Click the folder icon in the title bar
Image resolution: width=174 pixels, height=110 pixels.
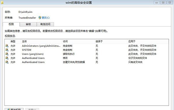2,2
